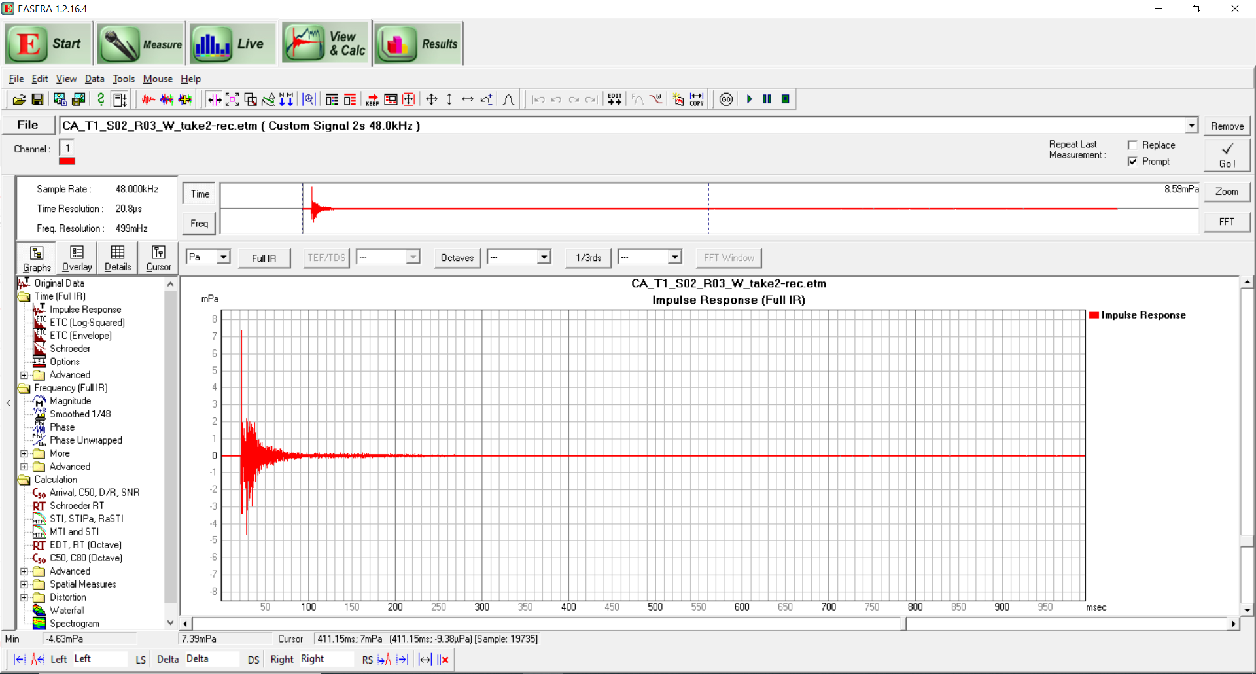The height and width of the screenshot is (674, 1256).
Task: Uncheck the Prompt checkbox
Action: pyautogui.click(x=1132, y=162)
